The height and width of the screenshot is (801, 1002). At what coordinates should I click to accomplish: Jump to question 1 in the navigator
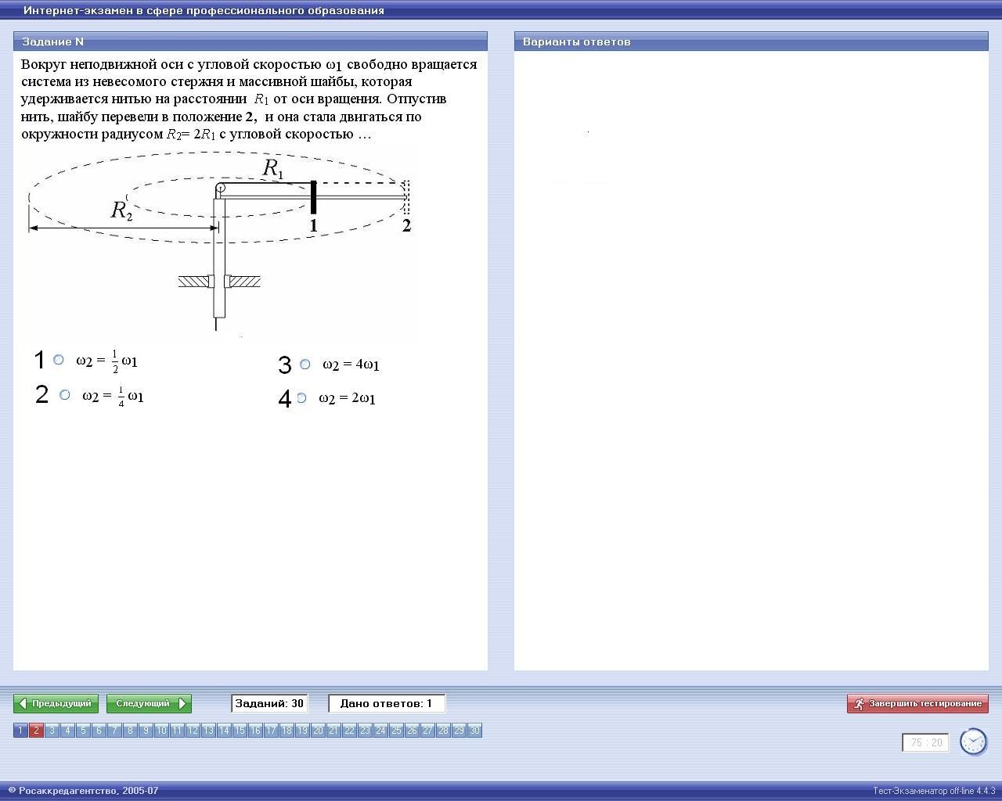click(20, 731)
